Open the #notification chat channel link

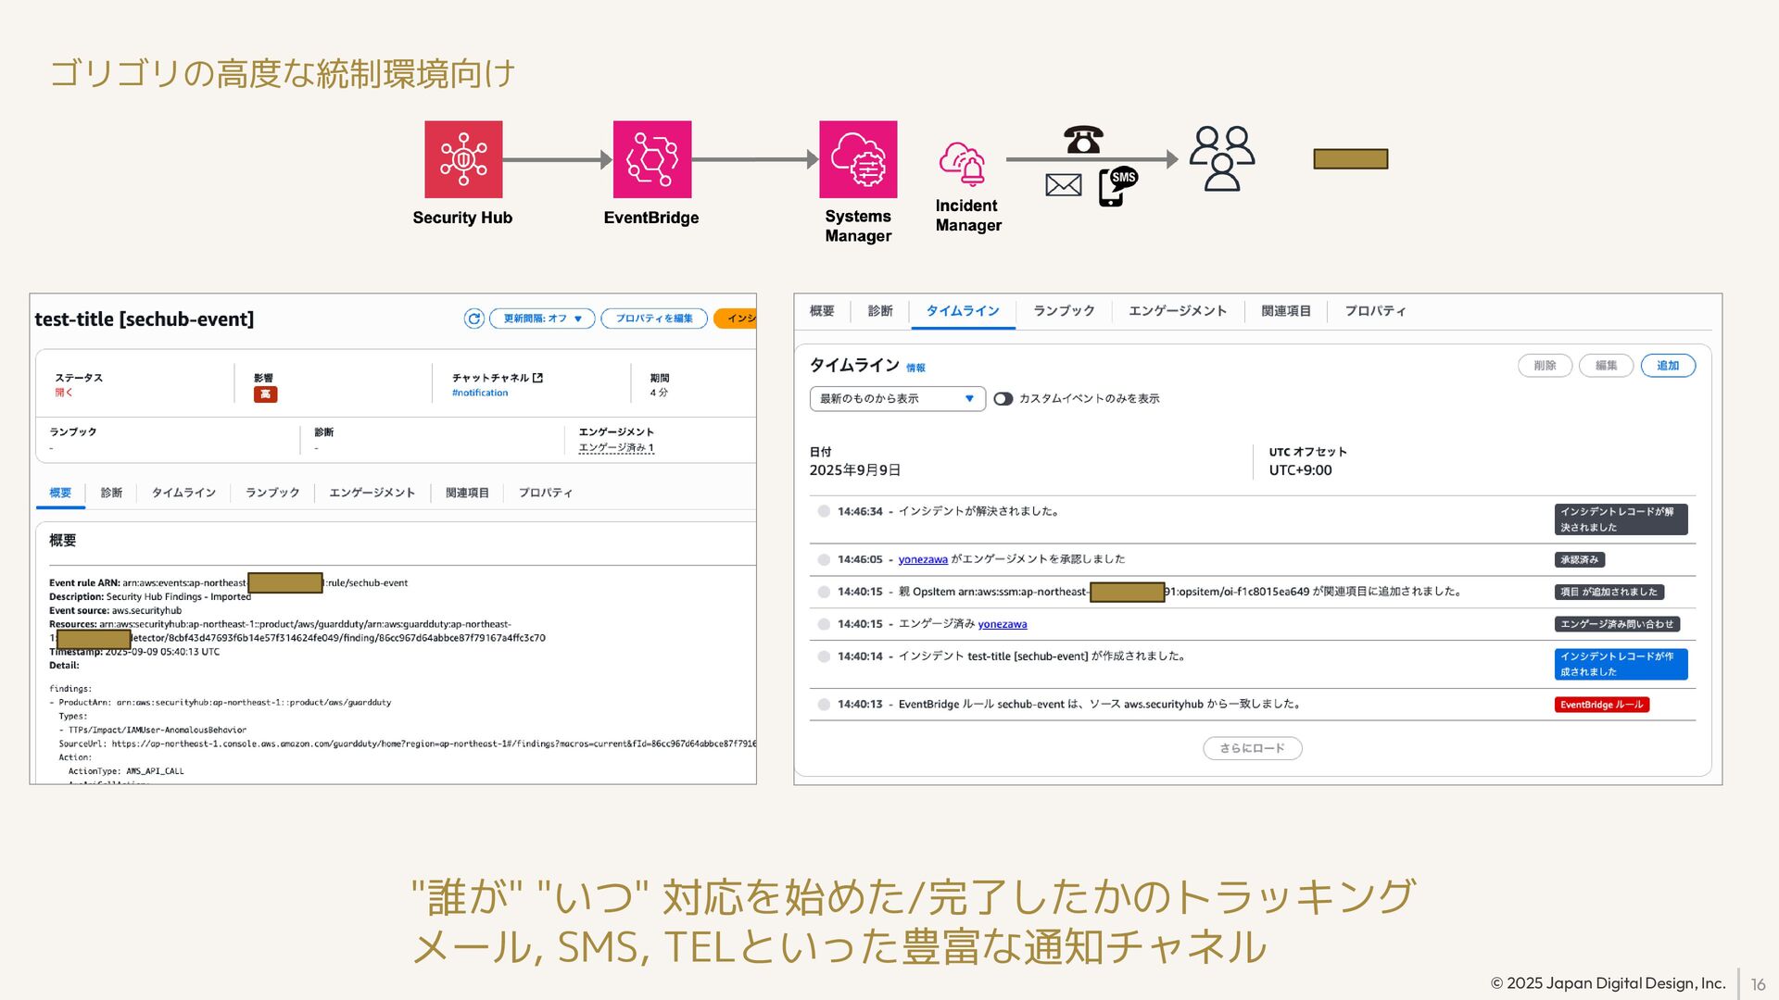pyautogui.click(x=480, y=393)
